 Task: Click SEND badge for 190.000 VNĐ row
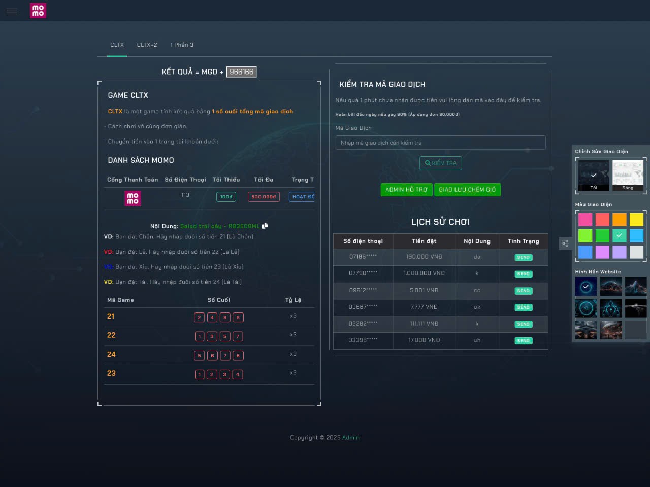(523, 257)
